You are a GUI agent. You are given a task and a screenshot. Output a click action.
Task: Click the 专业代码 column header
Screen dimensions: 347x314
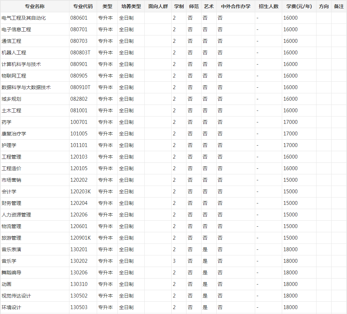click(83, 6)
